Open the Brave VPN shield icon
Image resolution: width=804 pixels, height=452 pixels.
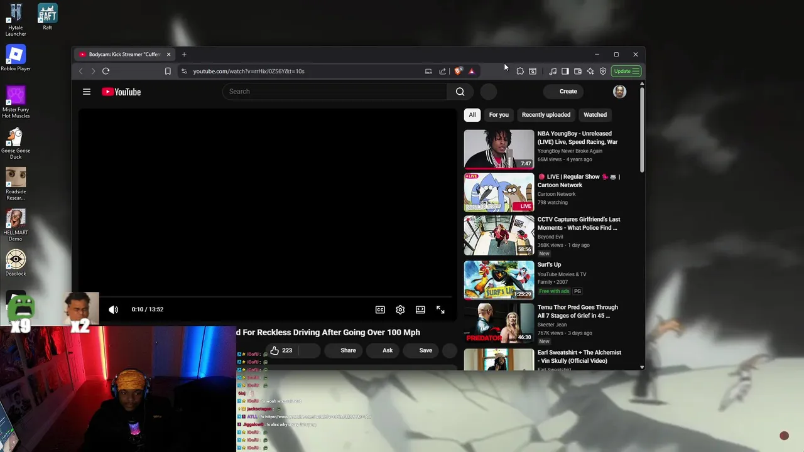[603, 71]
